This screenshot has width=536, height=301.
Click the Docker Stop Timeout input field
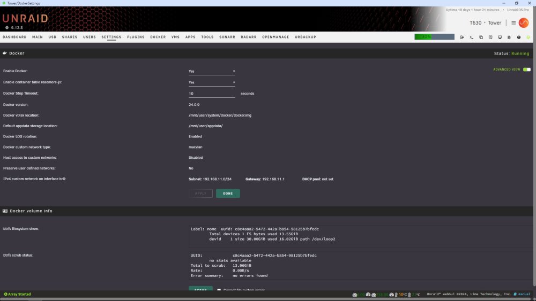point(212,94)
